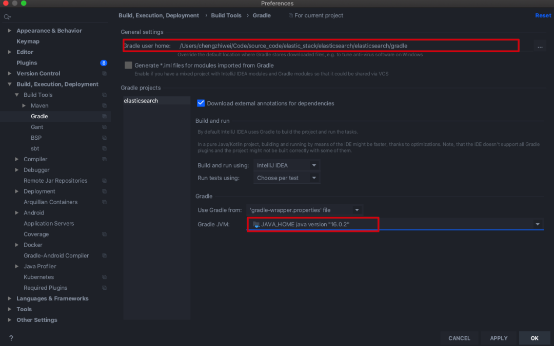Expand Appearance & Behavior section
The height and width of the screenshot is (346, 554).
10,31
